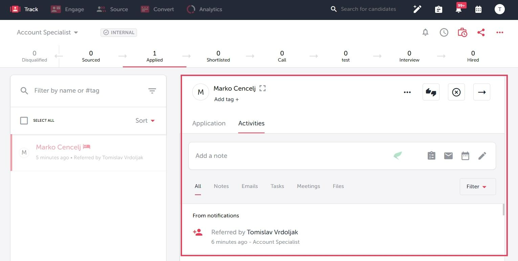This screenshot has height=261, width=518.
Task: Disqualify candidate with the circled X icon
Action: 456,92
